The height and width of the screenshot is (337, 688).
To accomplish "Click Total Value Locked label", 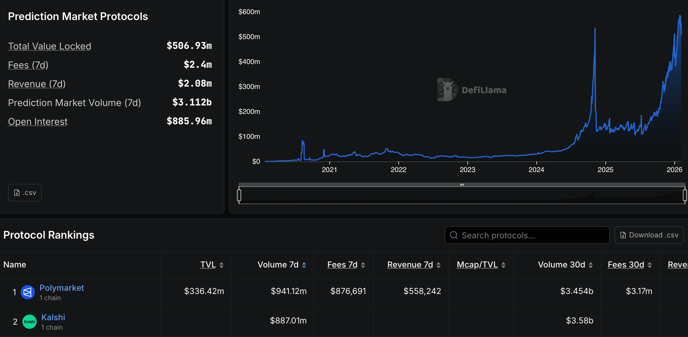I will (x=50, y=46).
